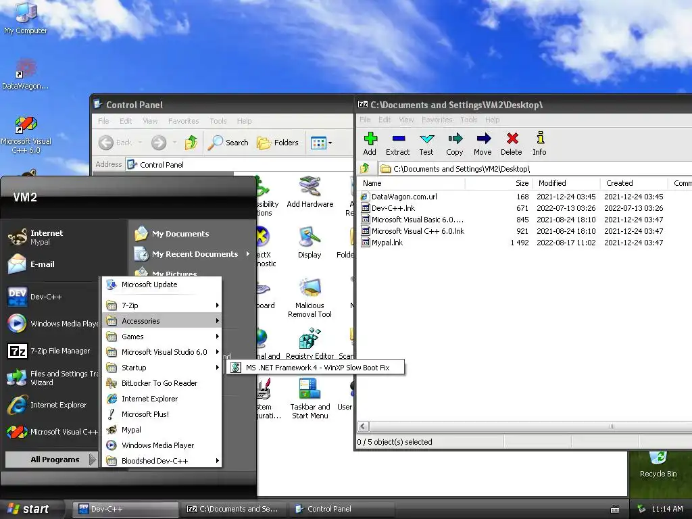
Task: Select Internet Explorer in All Programs list
Action: point(162,399)
